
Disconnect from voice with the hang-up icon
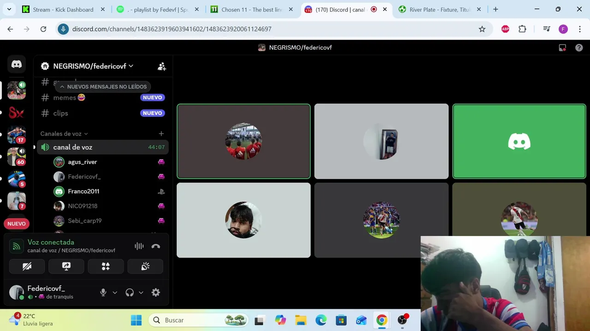coord(156,246)
